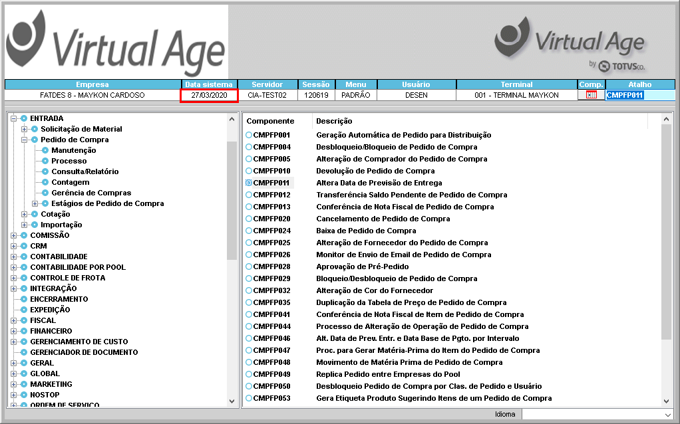This screenshot has width=680, height=424.
Task: Open Alteração de Cor do Fornecedor
Action: [x=375, y=290]
